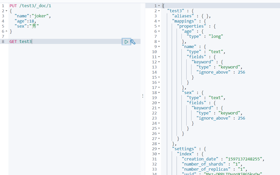Click the "creation_date" value line
The height and width of the screenshot is (175, 280).
(223, 159)
